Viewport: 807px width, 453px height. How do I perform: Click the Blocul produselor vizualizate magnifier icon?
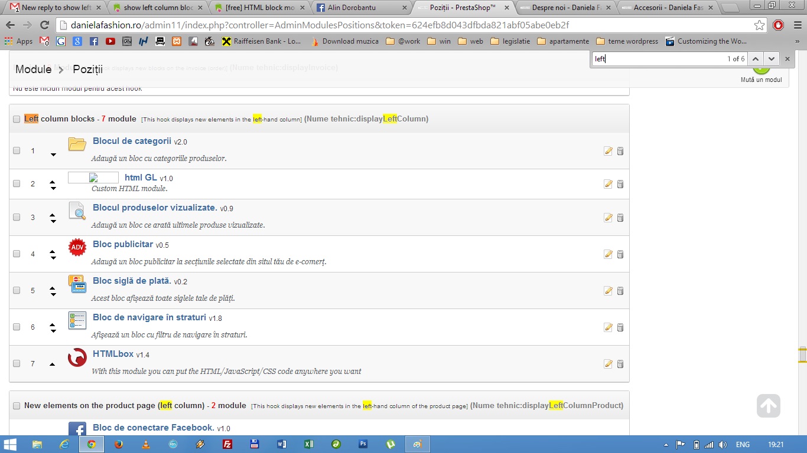pos(77,211)
